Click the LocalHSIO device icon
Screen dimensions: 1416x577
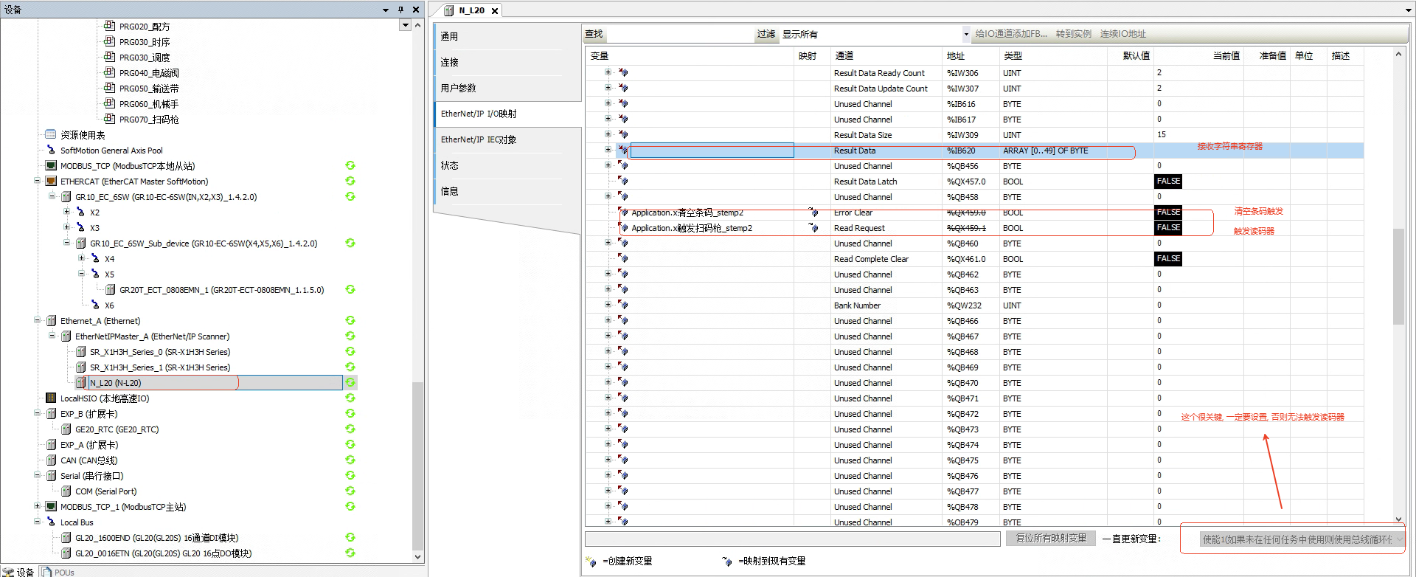[x=51, y=398]
